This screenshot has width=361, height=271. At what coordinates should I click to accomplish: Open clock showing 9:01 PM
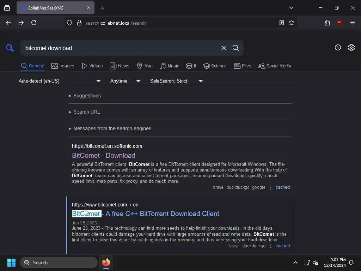pos(335,263)
